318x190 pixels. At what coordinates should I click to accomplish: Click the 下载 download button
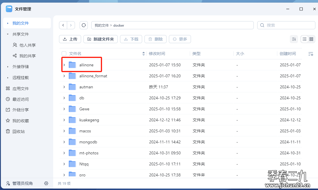coord(131,39)
